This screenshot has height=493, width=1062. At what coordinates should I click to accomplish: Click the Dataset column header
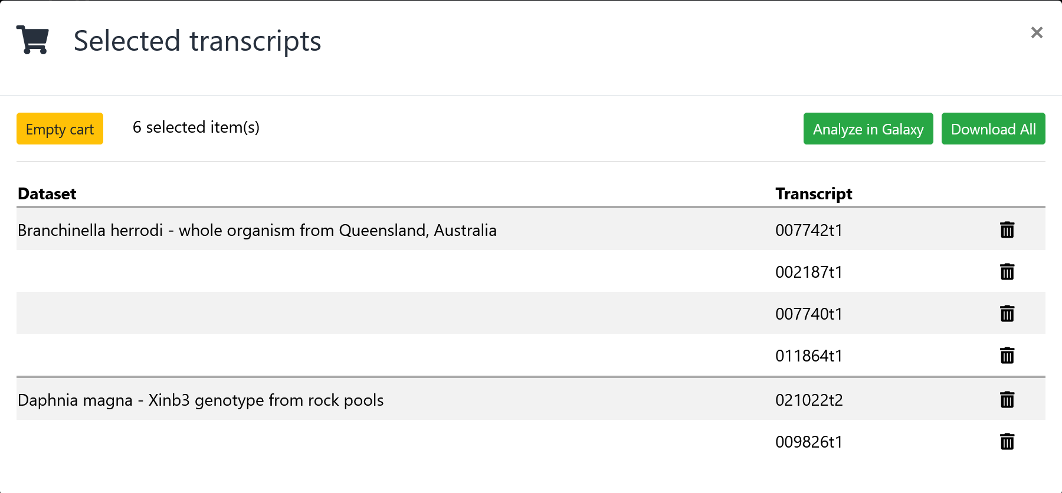pos(47,194)
